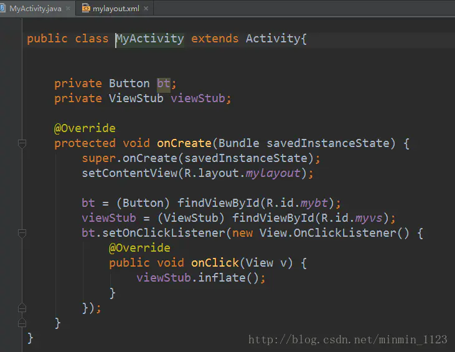This screenshot has height=352, width=455.
Task: Click the viewStub field declaration
Action: pyautogui.click(x=197, y=98)
